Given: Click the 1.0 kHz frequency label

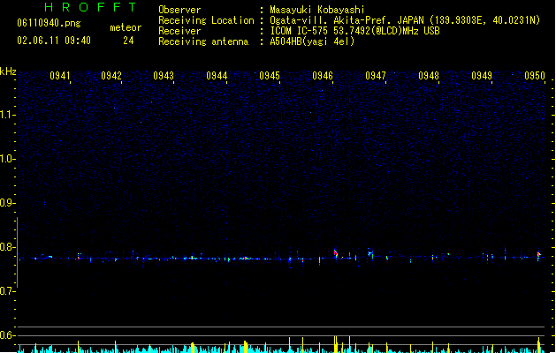Looking at the screenshot, I should point(7,159).
